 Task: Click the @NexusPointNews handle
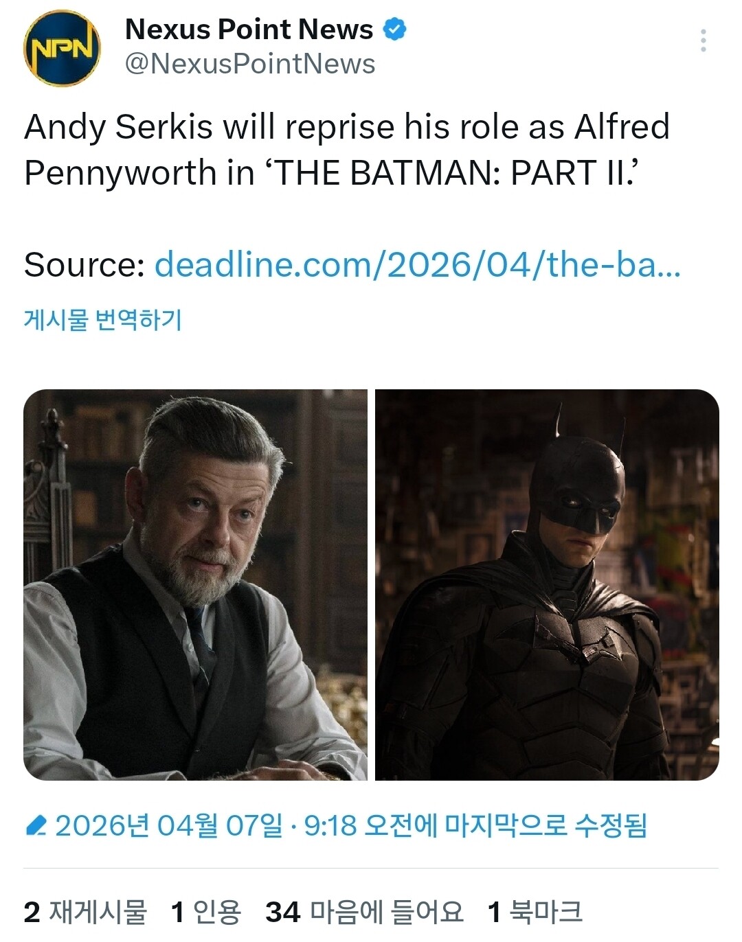(250, 64)
